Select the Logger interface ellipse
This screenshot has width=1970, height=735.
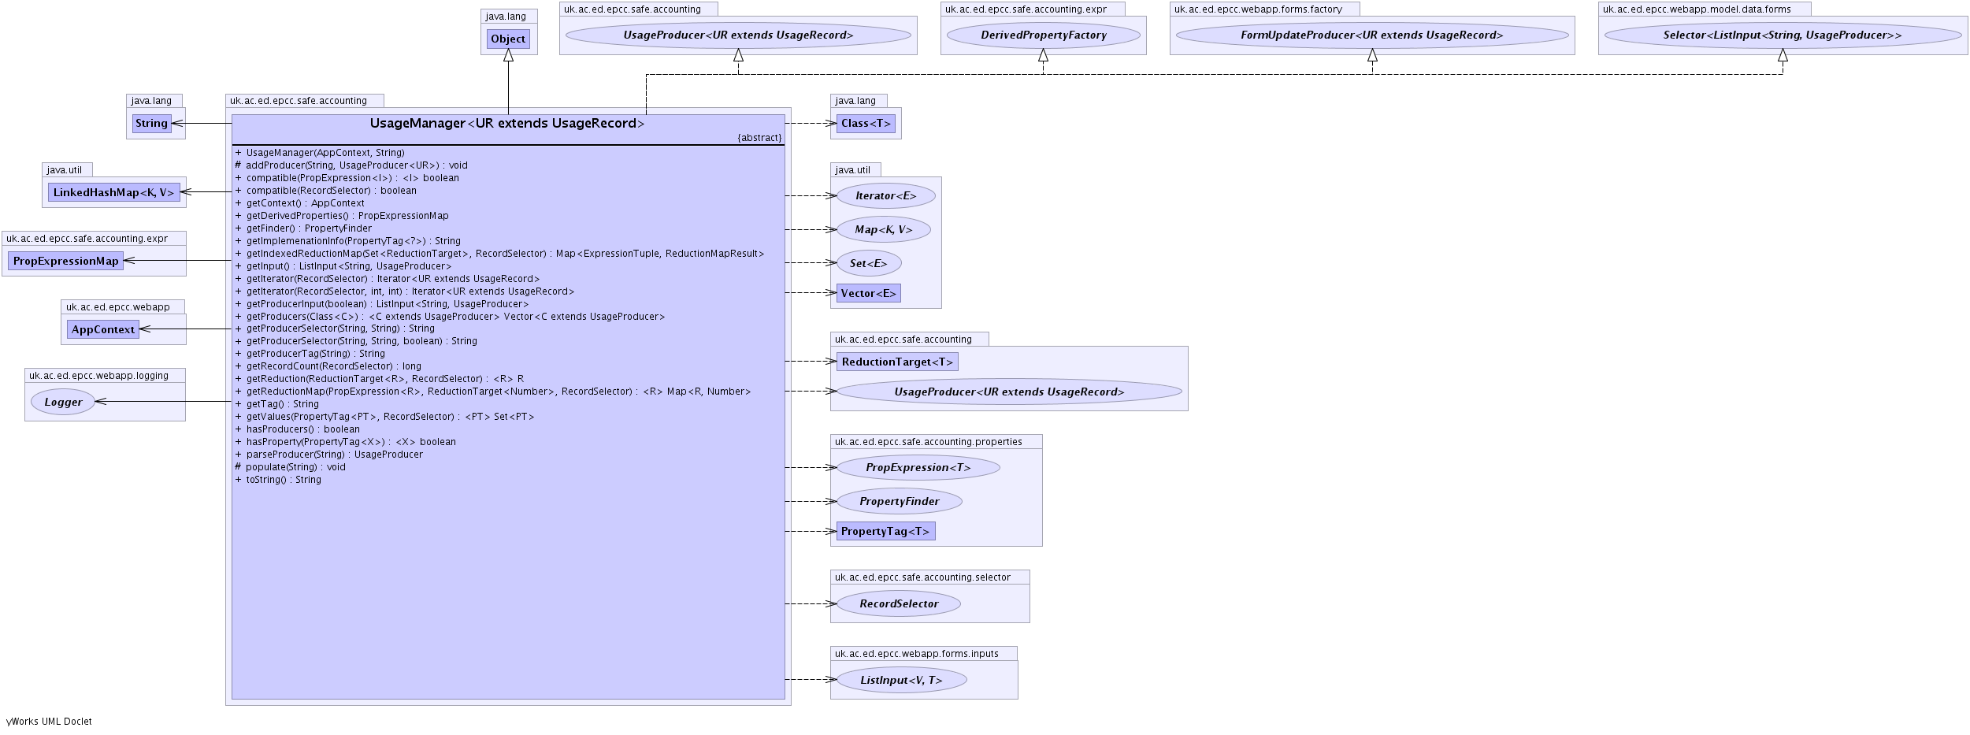[63, 402]
